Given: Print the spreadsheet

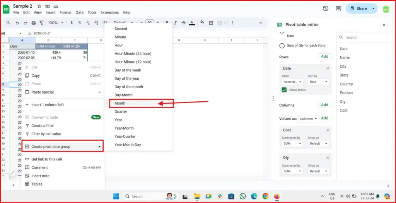Looking at the screenshot, I should coord(34,23).
